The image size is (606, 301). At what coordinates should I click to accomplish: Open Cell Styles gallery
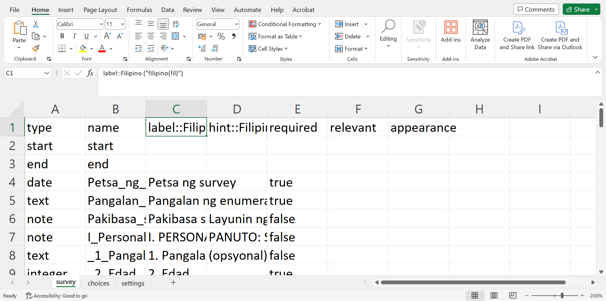point(268,49)
